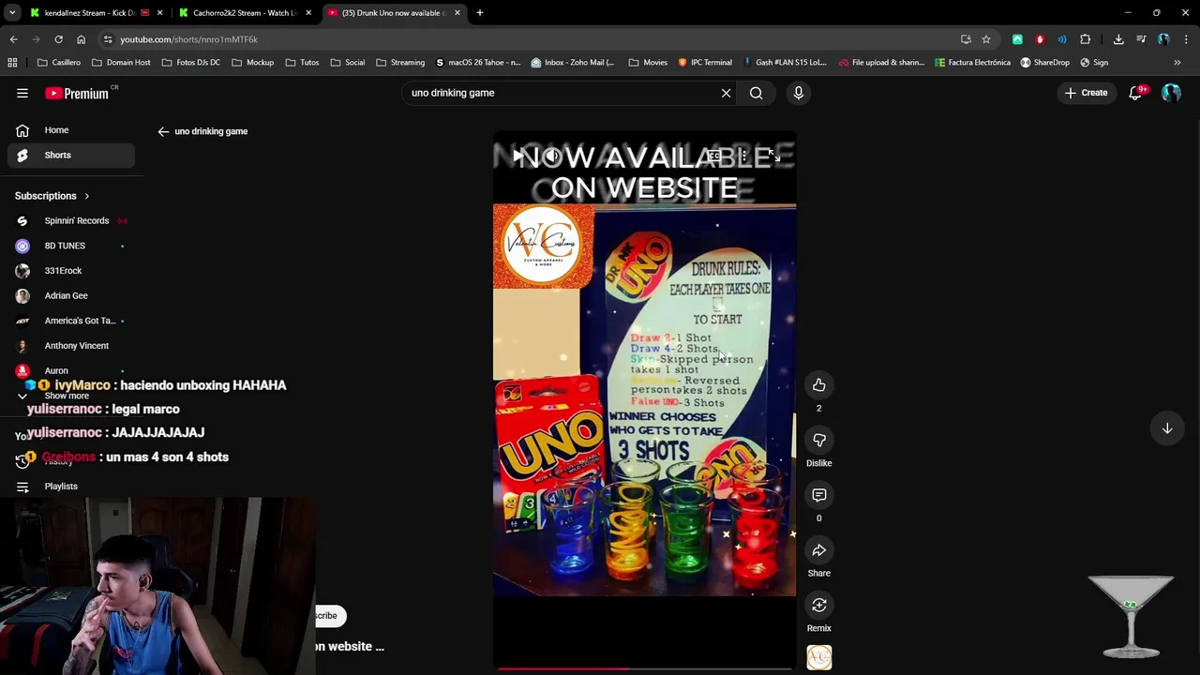The width and height of the screenshot is (1200, 675).
Task: Open the extensions puzzle icon
Action: (1086, 39)
